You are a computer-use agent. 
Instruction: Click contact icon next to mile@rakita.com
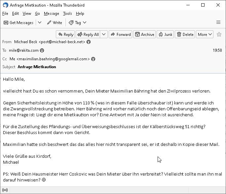pyautogui.click(x=42, y=50)
